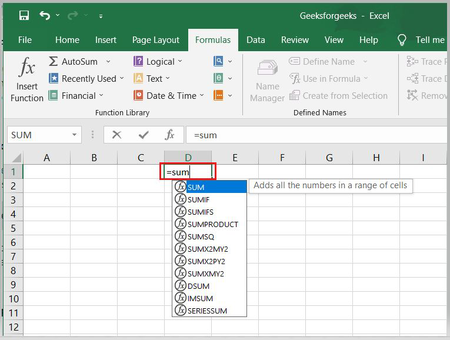Click the Logical functions button
Viewport: 450px width, 340px height.
tap(158, 61)
